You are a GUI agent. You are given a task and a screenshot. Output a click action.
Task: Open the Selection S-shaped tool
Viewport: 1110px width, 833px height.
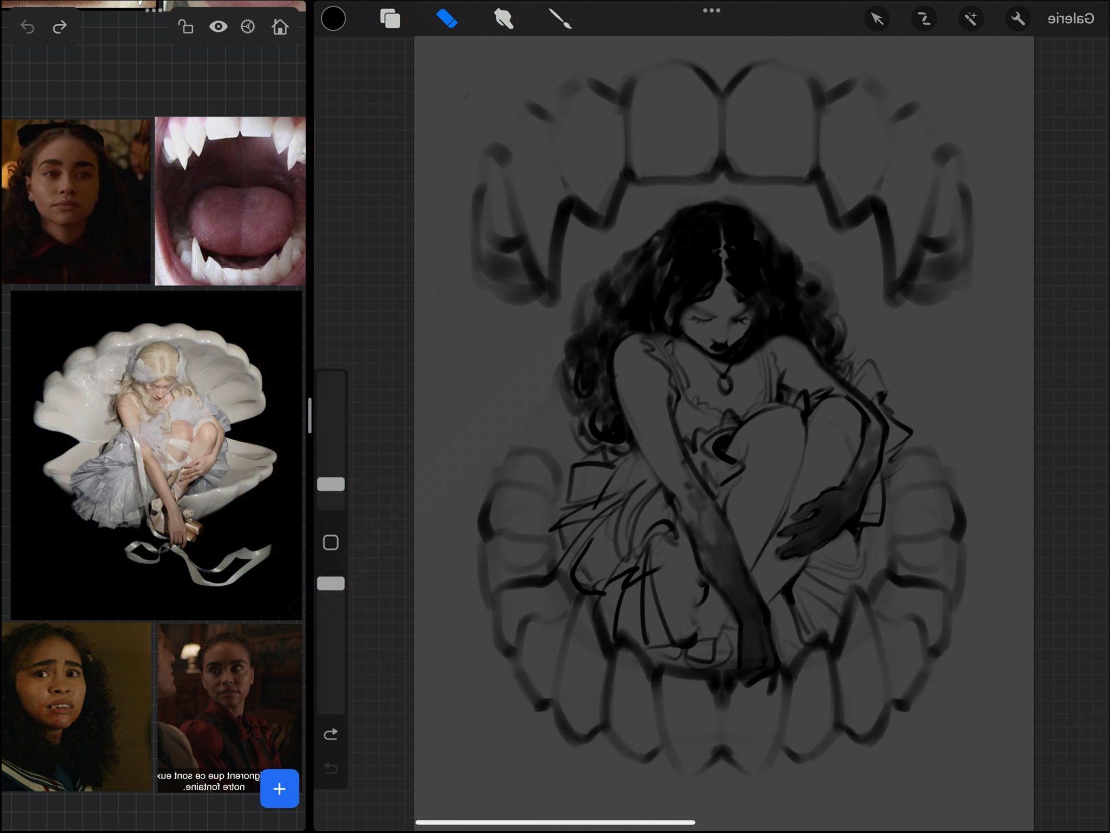pos(924,19)
